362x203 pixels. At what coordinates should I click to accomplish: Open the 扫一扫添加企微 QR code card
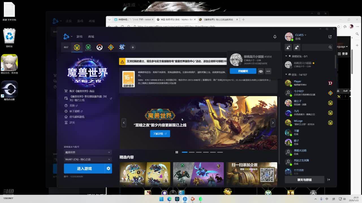tap(252, 174)
